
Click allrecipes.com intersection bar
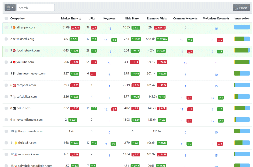(x=242, y=27)
